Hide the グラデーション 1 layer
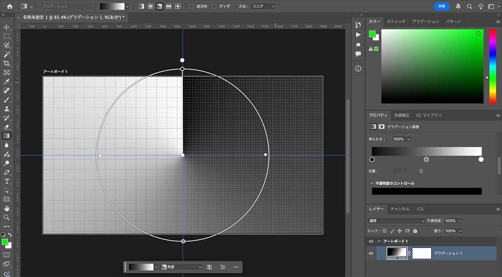Screen dimensions: 502x277 (x=371, y=253)
